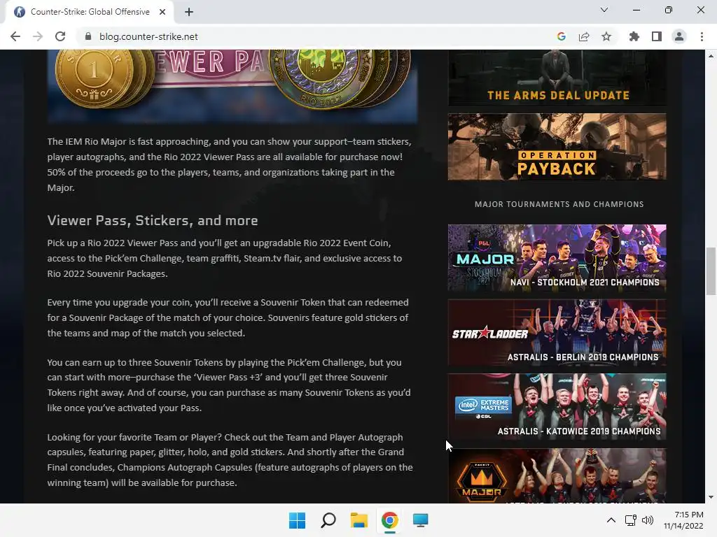Click the scrollbar up arrow
Viewport: 717px width, 537px height.
(711, 56)
